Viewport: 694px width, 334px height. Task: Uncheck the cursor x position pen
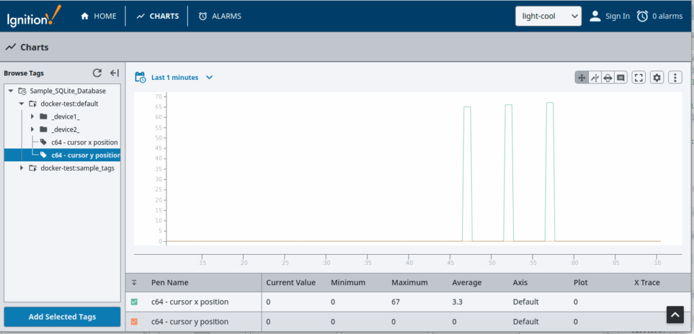[x=134, y=302]
